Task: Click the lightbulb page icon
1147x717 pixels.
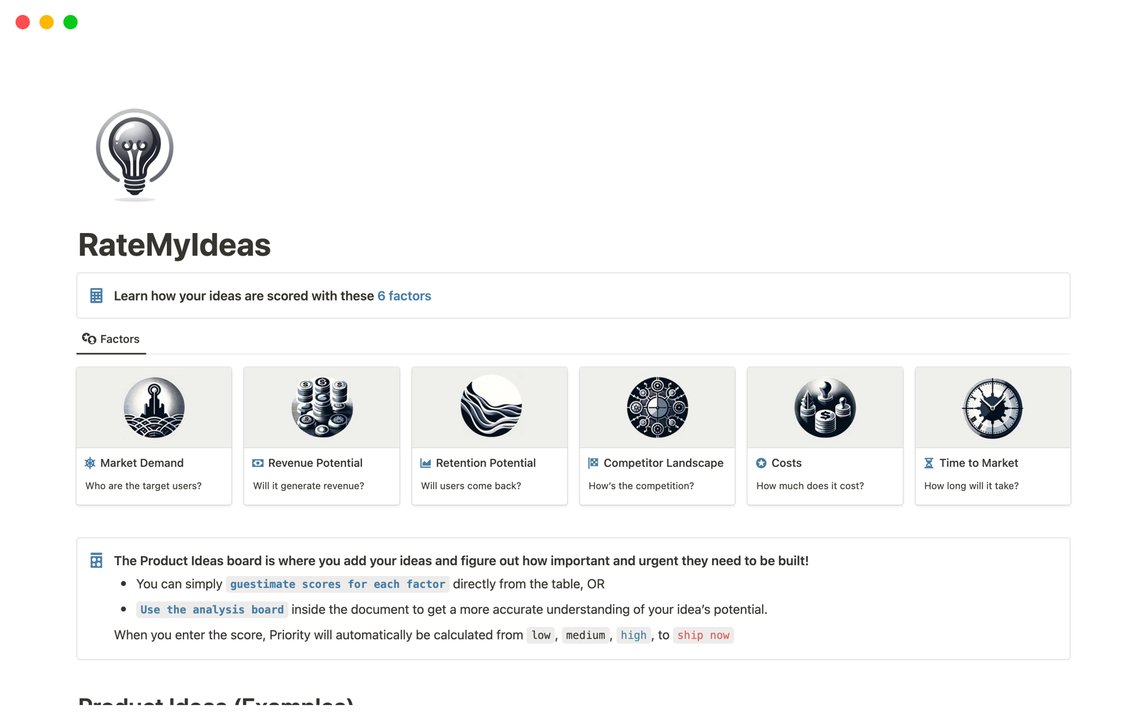Action: [134, 154]
